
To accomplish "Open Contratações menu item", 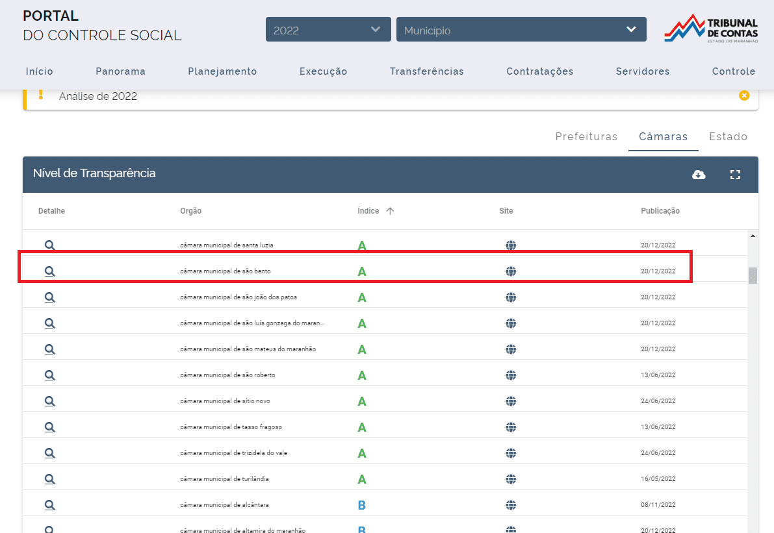I will (x=539, y=71).
